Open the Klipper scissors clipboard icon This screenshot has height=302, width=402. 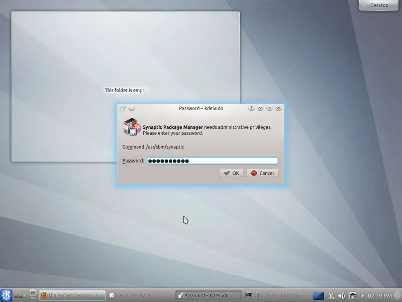click(x=331, y=296)
